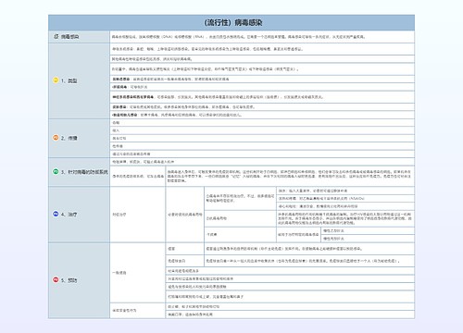Select the 免疫球蛋白 cell

coord(185,261)
